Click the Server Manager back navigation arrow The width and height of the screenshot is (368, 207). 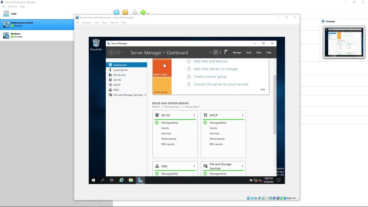[112, 52]
